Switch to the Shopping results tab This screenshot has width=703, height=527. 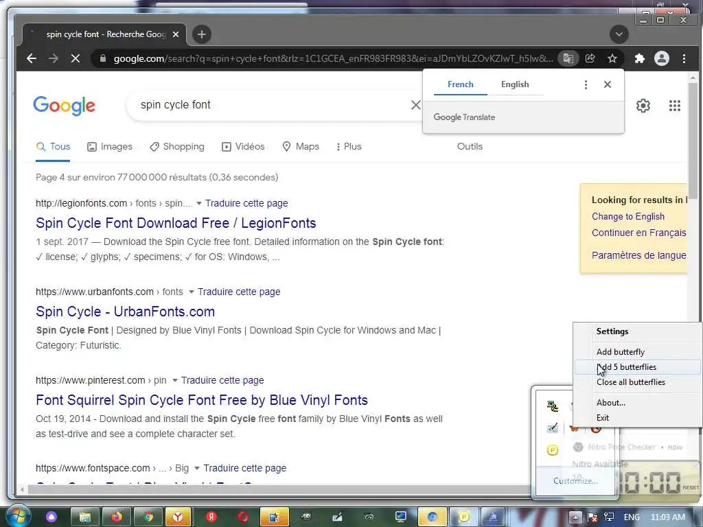pos(176,147)
